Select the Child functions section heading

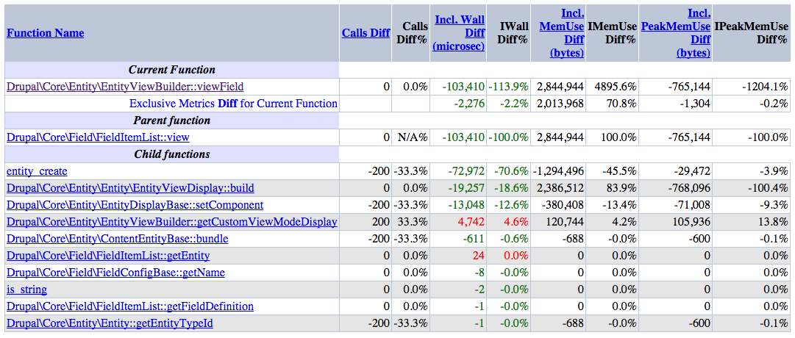[172, 154]
